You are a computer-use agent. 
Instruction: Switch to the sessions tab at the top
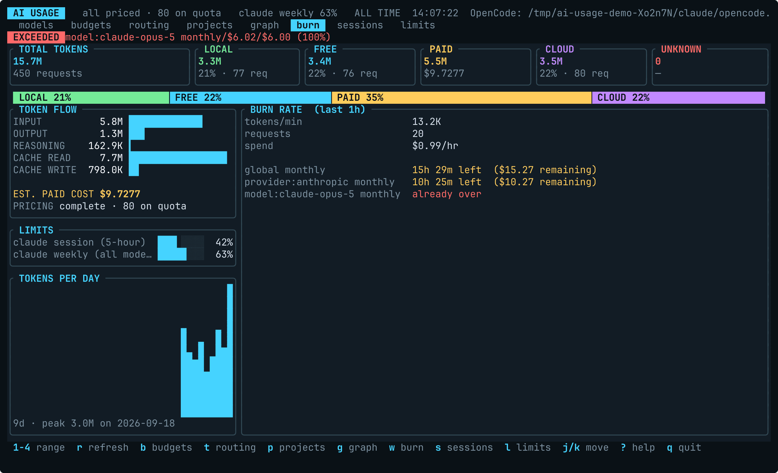coord(360,25)
